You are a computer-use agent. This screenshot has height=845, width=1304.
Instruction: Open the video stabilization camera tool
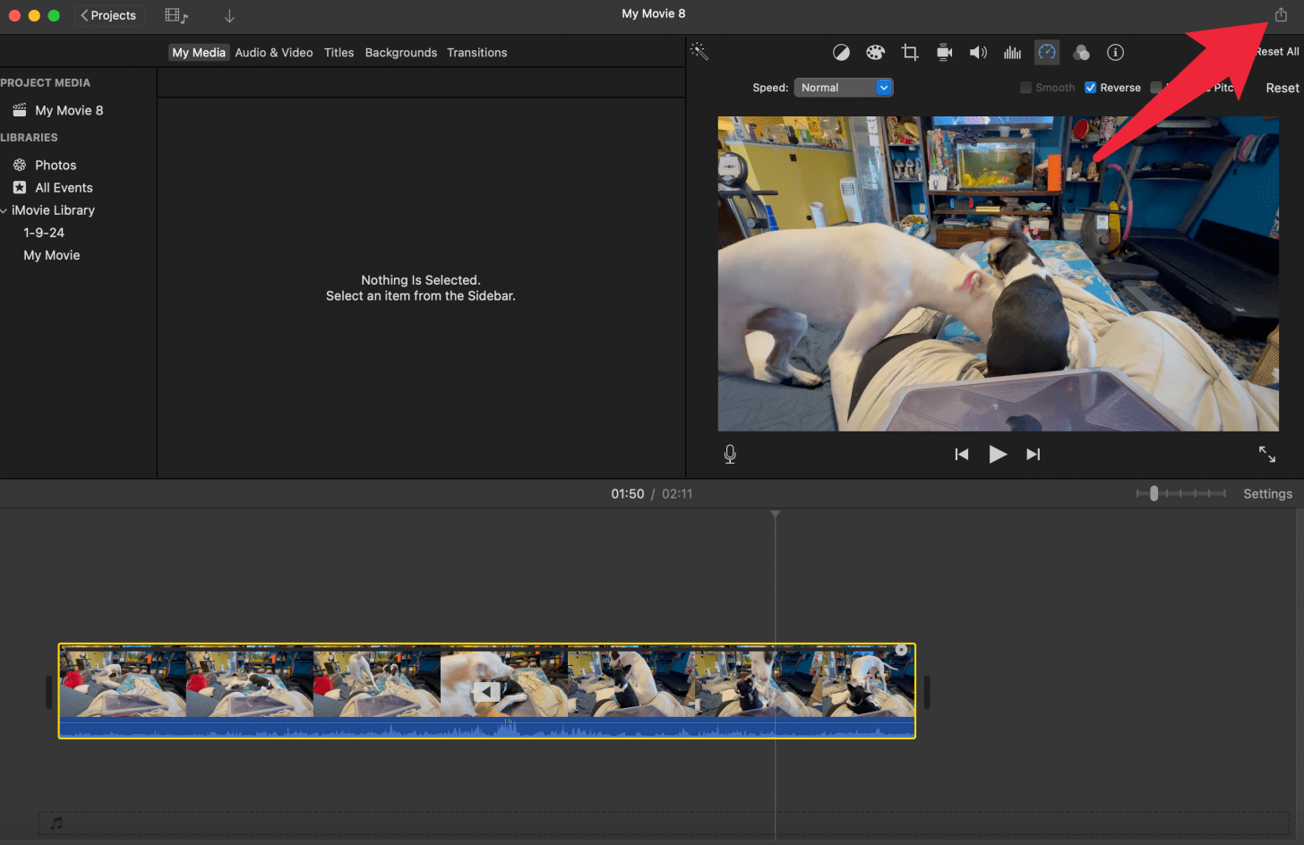944,53
